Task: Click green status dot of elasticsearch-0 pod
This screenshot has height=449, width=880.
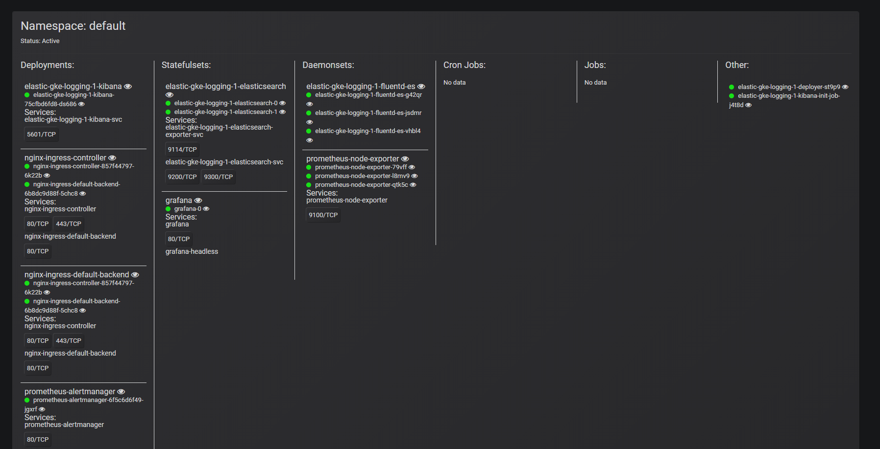Action: [168, 103]
